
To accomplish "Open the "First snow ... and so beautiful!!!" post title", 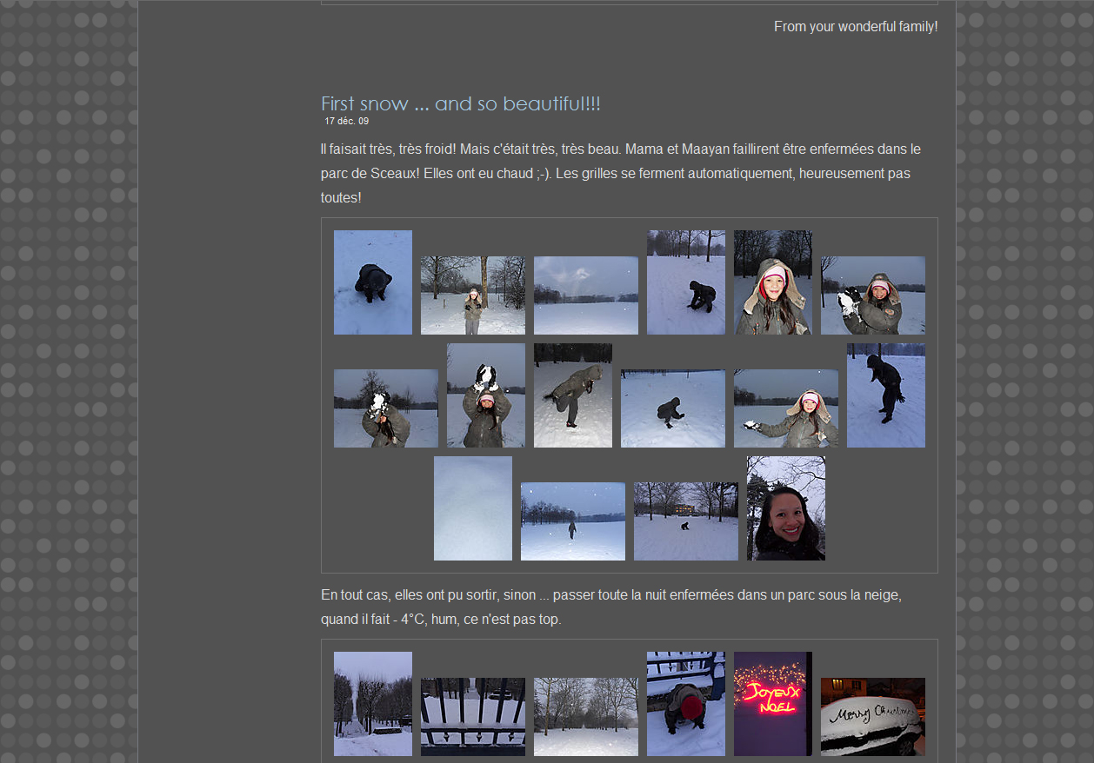I will [x=460, y=103].
